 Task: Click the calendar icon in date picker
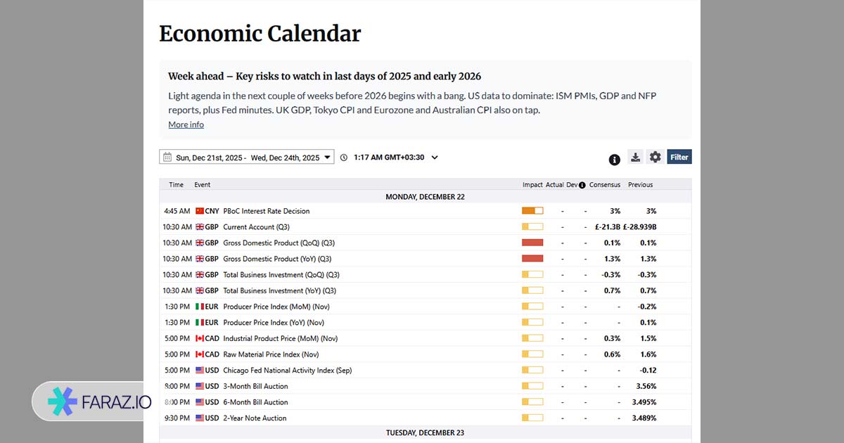tap(167, 158)
